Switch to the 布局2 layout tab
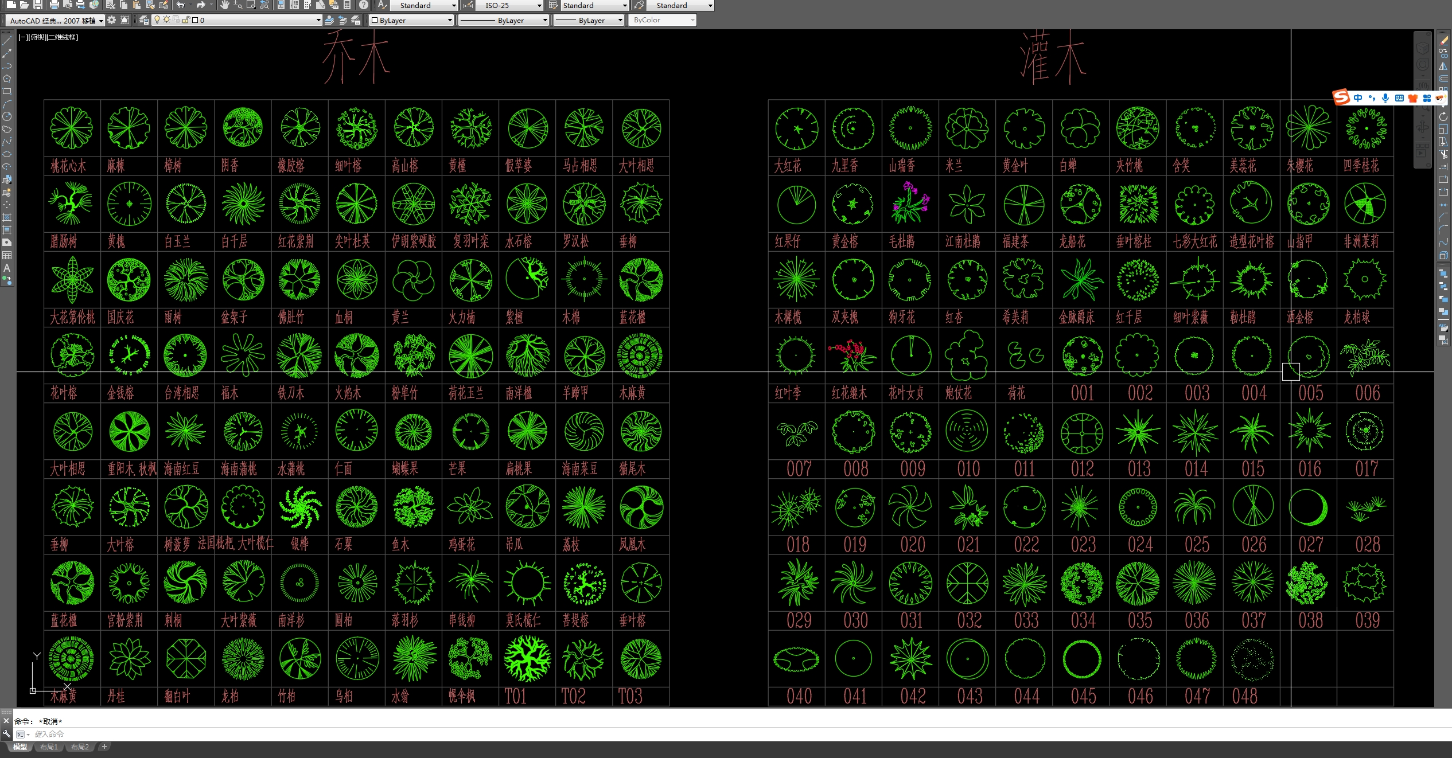The height and width of the screenshot is (758, 1452). coord(80,747)
